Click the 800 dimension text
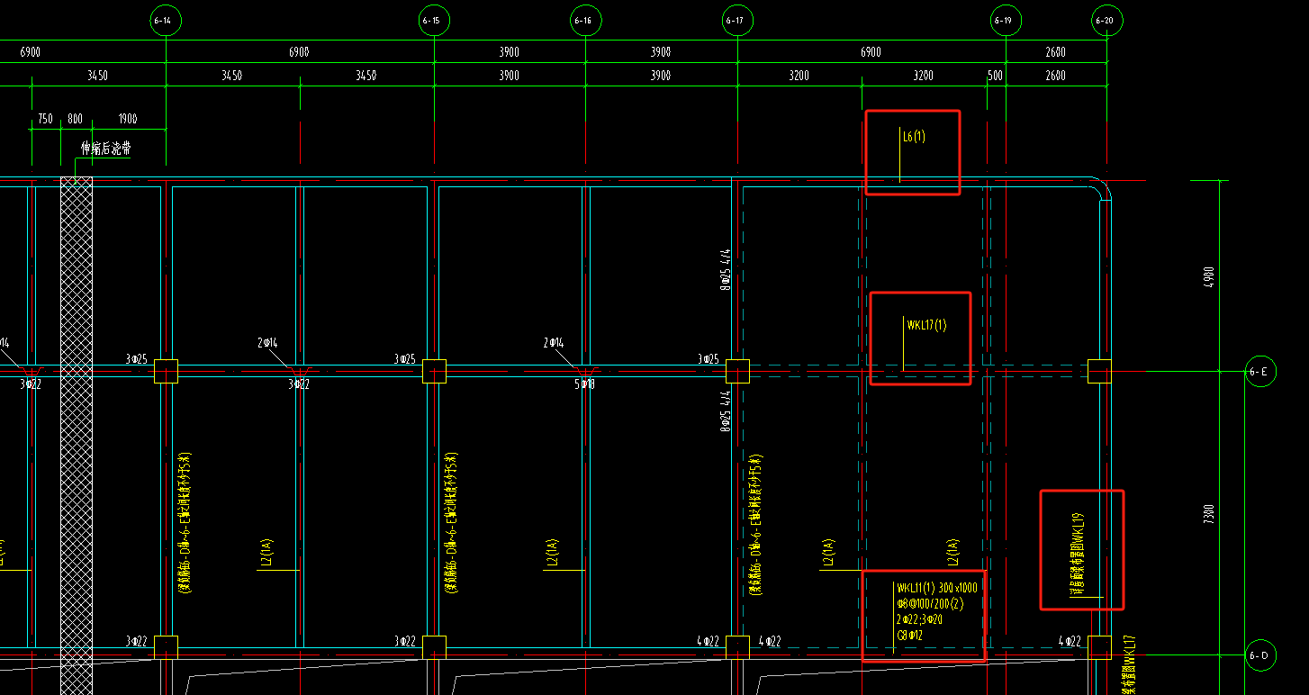The height and width of the screenshot is (695, 1309). tap(75, 119)
